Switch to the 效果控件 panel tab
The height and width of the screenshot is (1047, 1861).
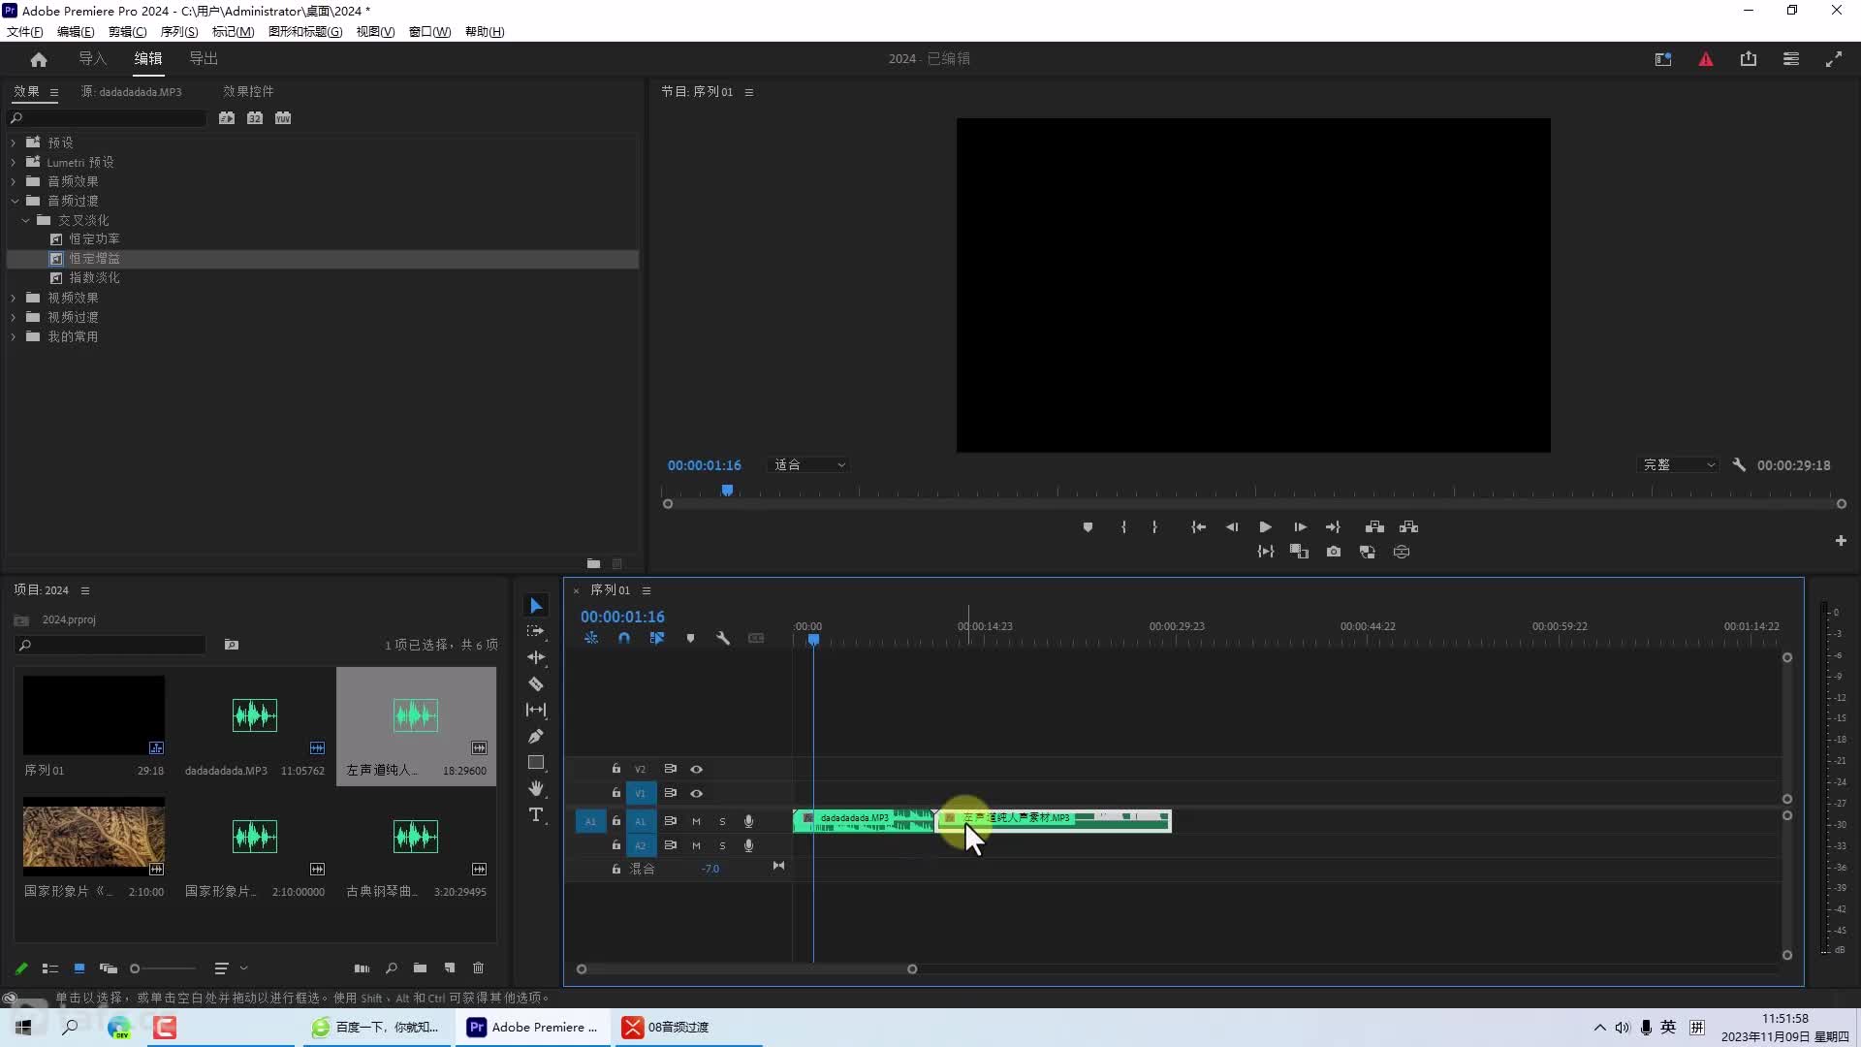point(248,92)
